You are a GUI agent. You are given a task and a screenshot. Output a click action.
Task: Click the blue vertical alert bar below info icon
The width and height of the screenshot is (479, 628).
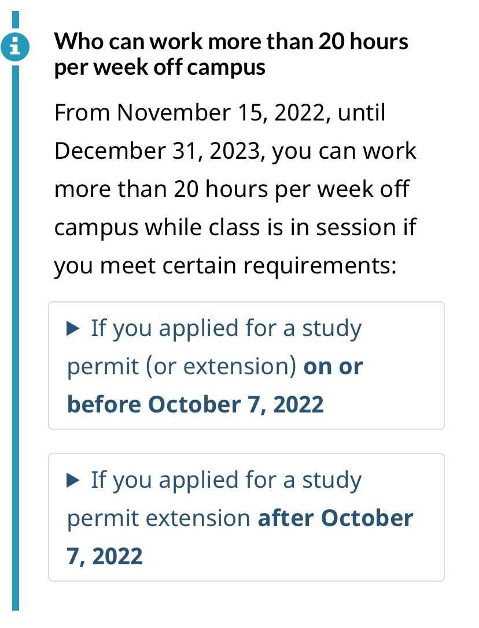(x=16, y=338)
